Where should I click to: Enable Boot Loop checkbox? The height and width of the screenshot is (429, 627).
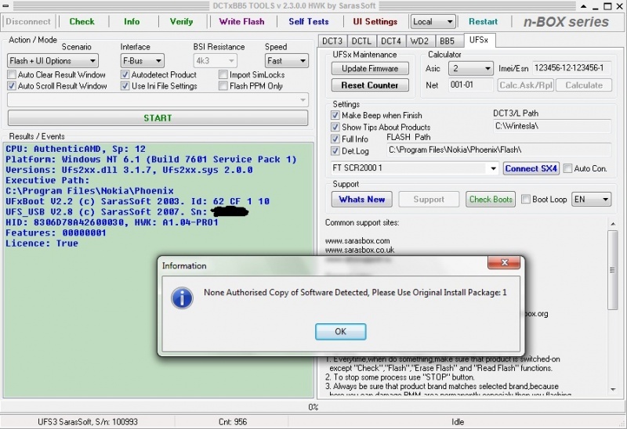[526, 199]
